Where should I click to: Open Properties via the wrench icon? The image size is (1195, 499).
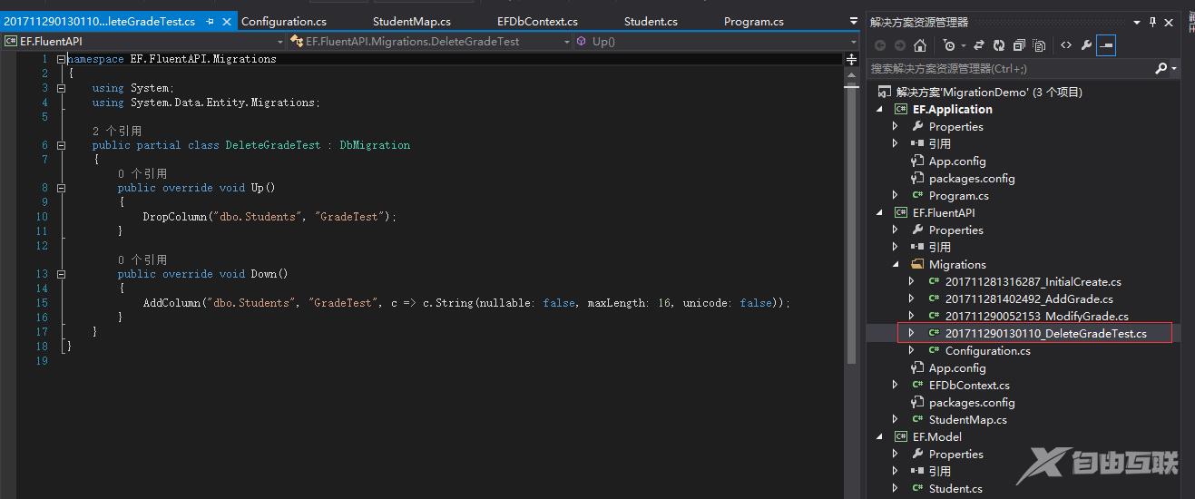click(x=1086, y=45)
